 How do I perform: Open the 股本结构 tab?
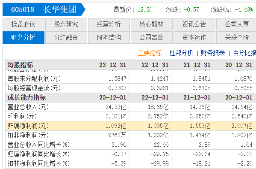click(109, 38)
